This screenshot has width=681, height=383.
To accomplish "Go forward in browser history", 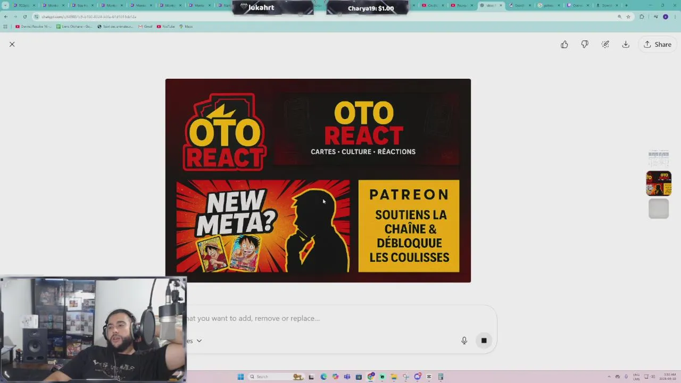I will click(x=15, y=16).
